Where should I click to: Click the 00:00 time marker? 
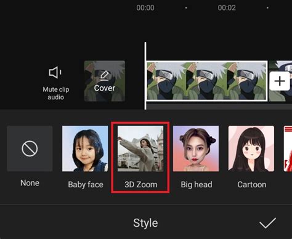click(x=145, y=8)
